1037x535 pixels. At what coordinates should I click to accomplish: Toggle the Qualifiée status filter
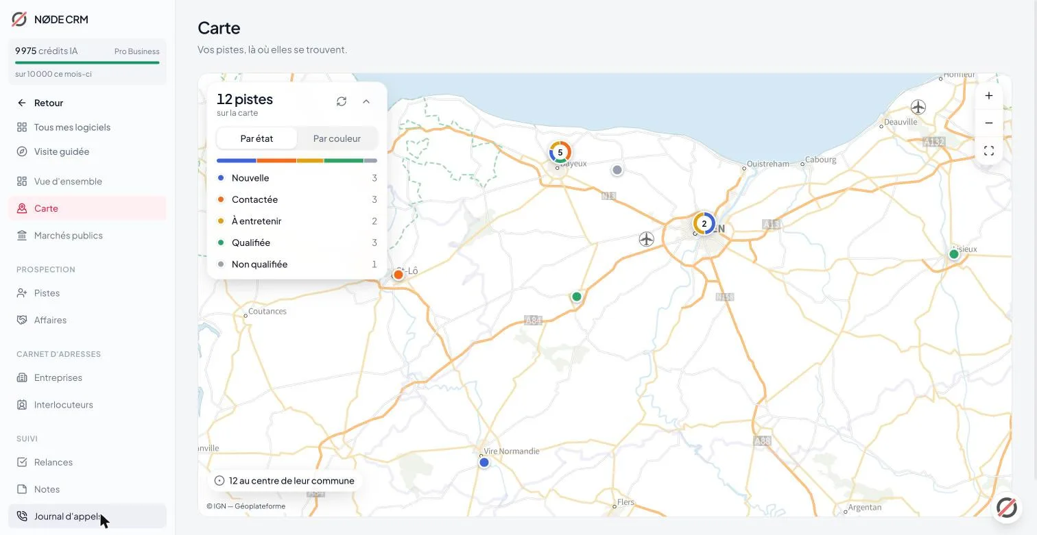click(x=297, y=242)
